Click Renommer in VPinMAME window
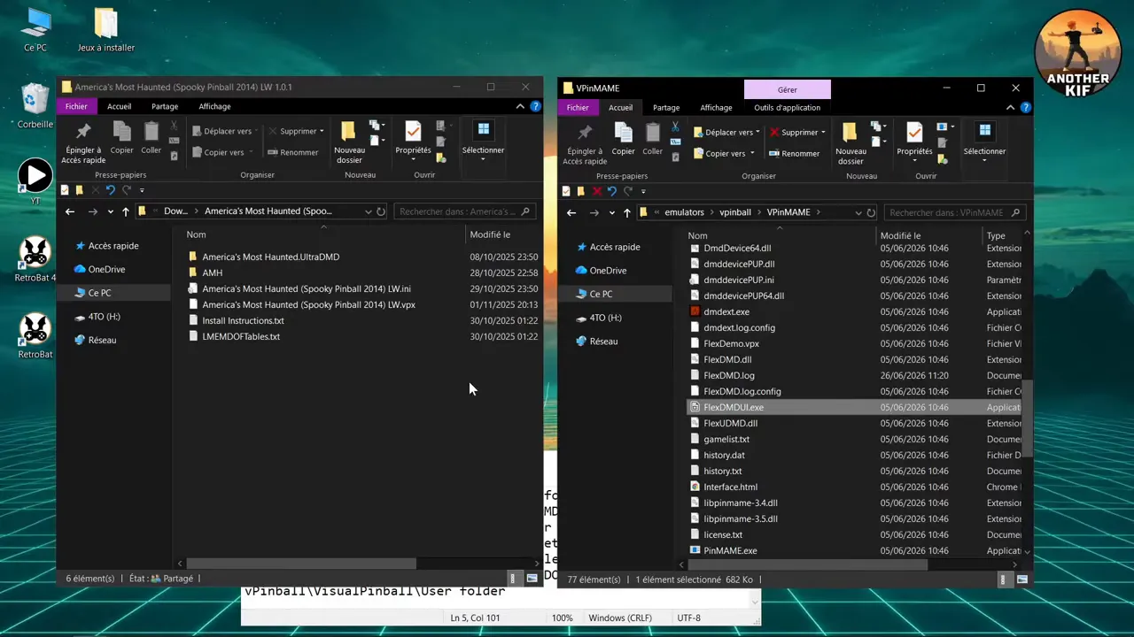 point(795,153)
